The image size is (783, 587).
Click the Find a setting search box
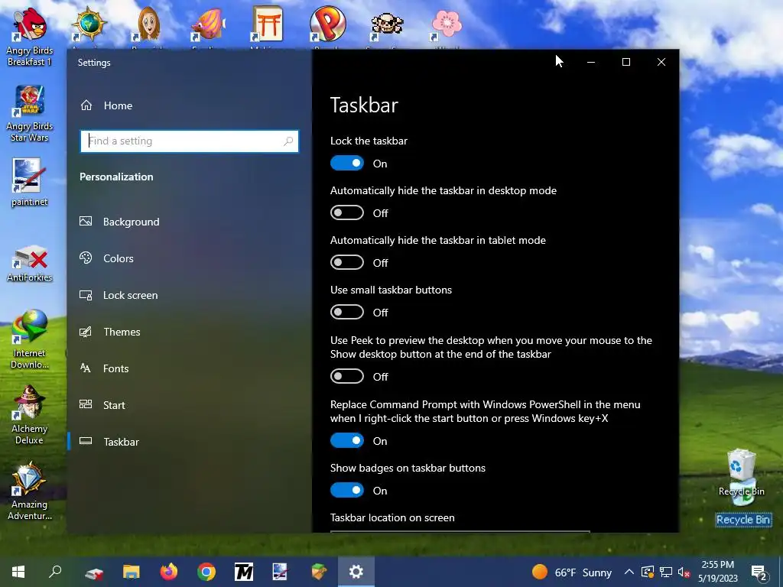pos(190,141)
